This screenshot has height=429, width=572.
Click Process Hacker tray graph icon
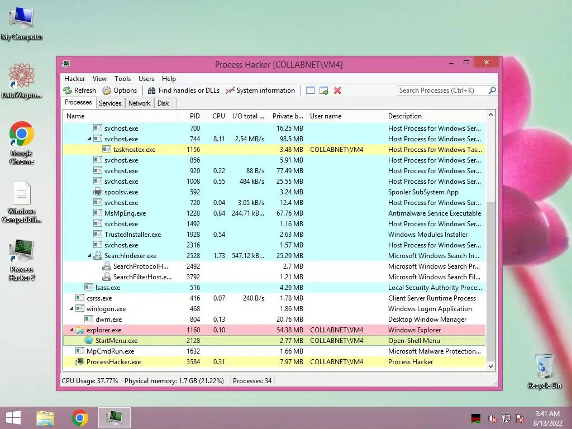(x=476, y=418)
